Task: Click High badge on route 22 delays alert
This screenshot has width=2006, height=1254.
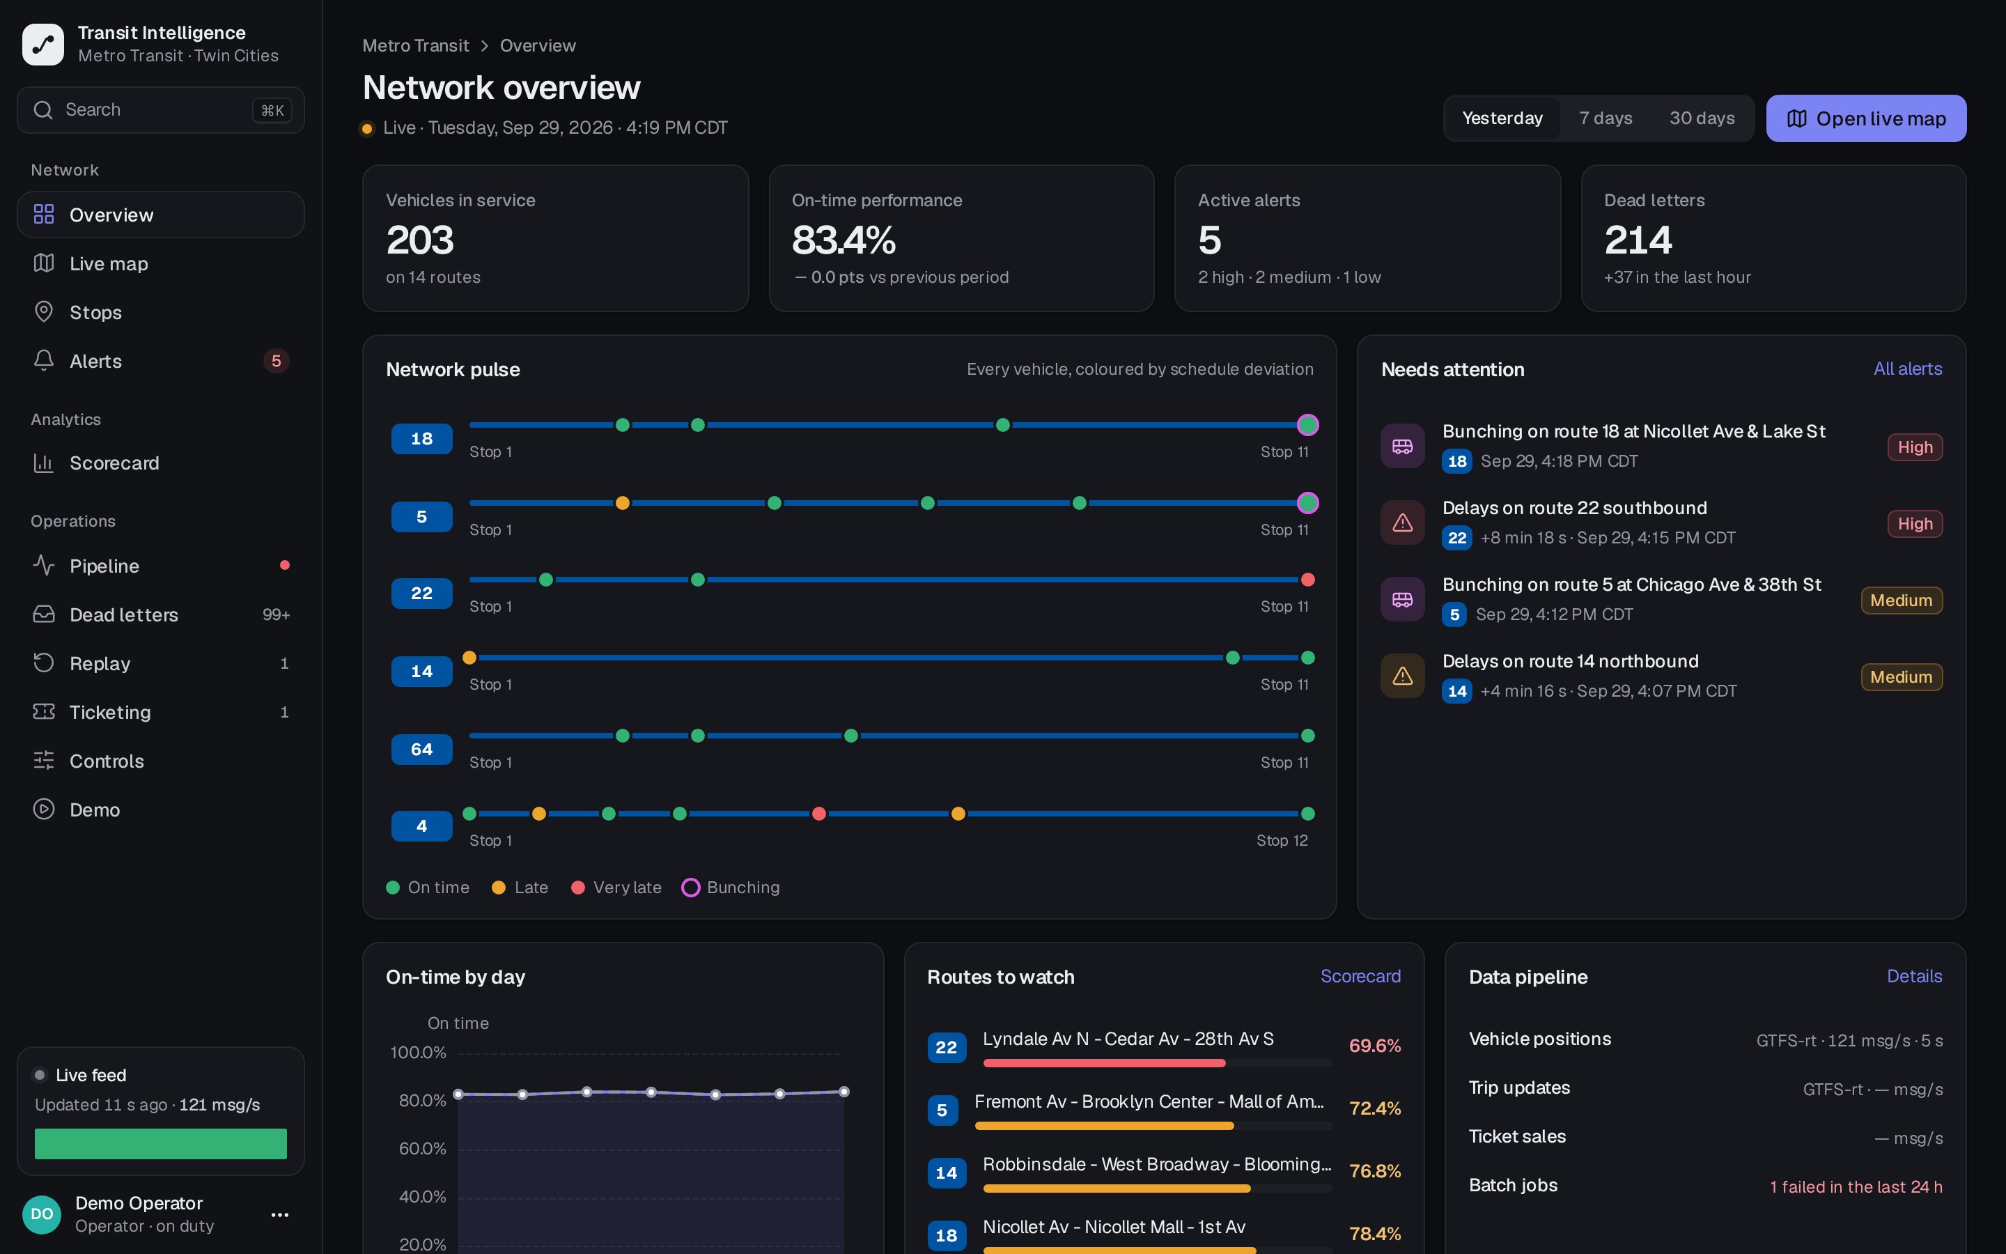Action: tap(1915, 523)
